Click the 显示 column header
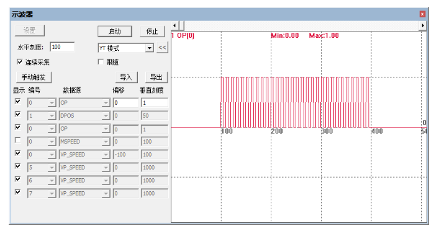Viewport: 439px width, 234px height. tap(19, 90)
